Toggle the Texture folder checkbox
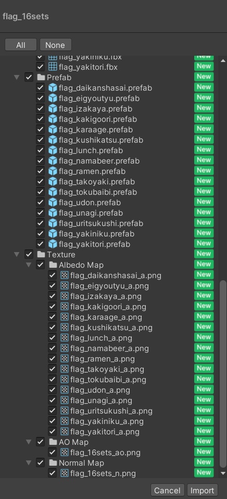Screen dimensions: 227x499 click(29, 254)
